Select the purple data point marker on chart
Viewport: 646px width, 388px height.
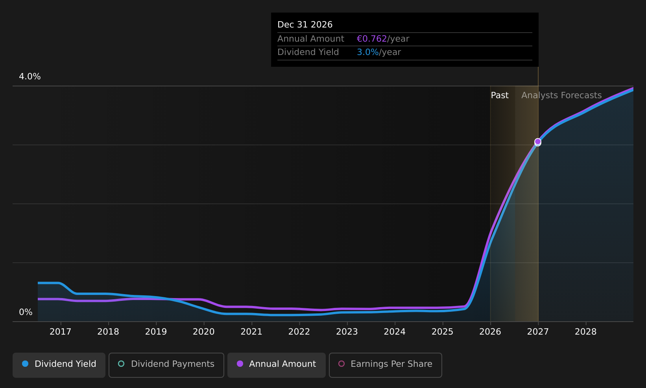(538, 141)
